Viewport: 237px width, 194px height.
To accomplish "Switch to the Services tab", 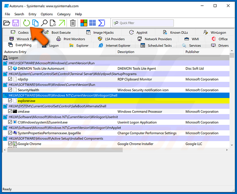I will click(x=191, y=46).
